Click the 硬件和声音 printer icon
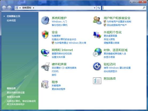Viewport: 148px width, 111px height. 45,67
